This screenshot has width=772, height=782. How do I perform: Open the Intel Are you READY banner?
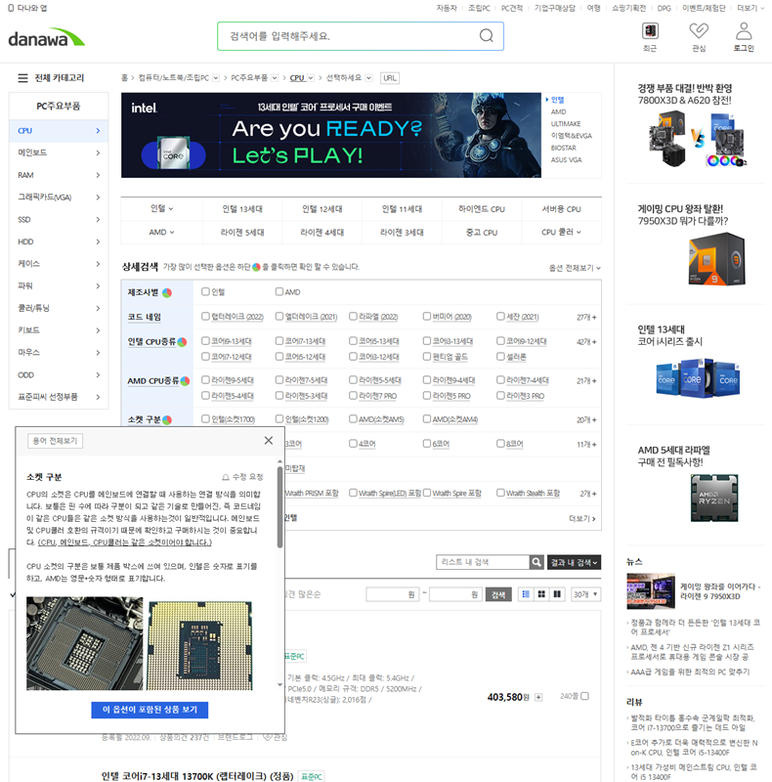point(331,135)
